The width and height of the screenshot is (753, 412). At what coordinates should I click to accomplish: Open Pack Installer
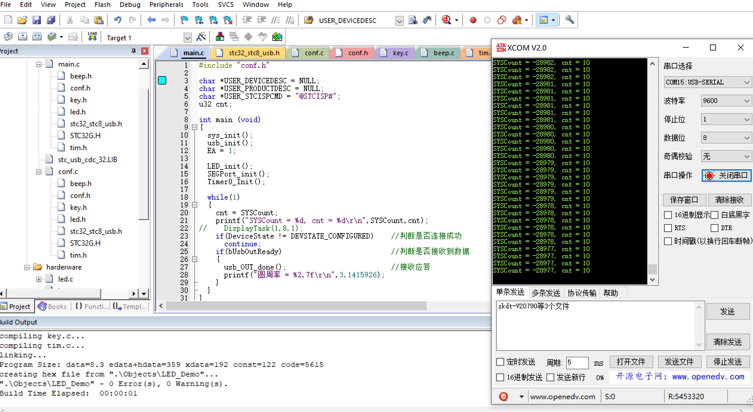[277, 37]
